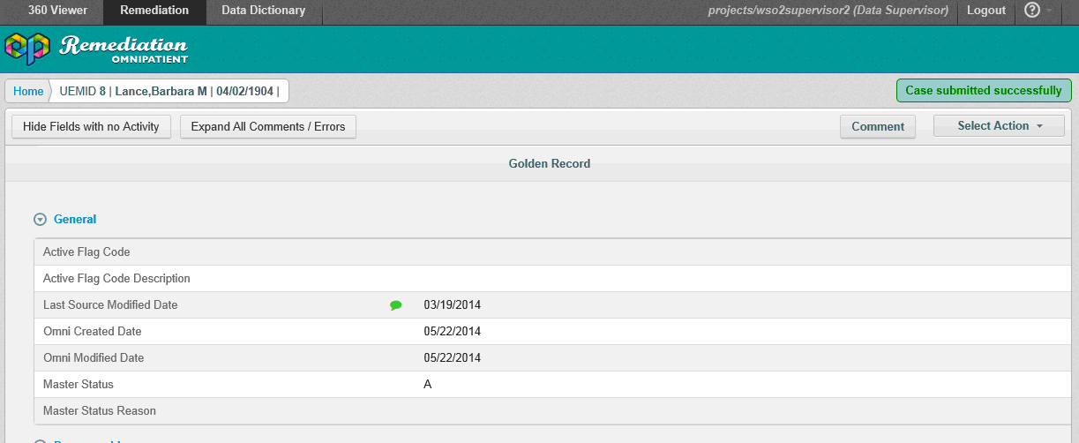Open the help question mark icon
1079x443 pixels.
[x=1031, y=11]
